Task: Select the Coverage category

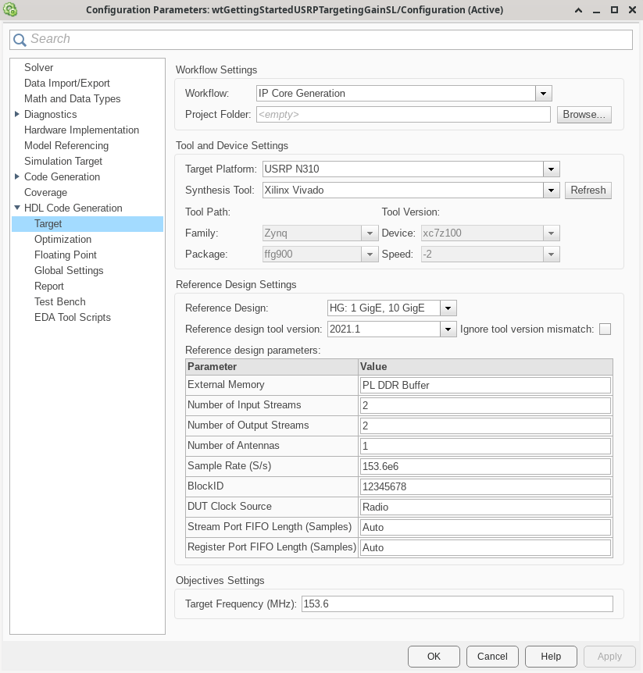Action: 45,192
